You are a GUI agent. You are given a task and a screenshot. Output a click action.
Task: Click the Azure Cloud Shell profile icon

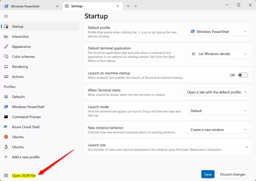[x=6, y=127]
